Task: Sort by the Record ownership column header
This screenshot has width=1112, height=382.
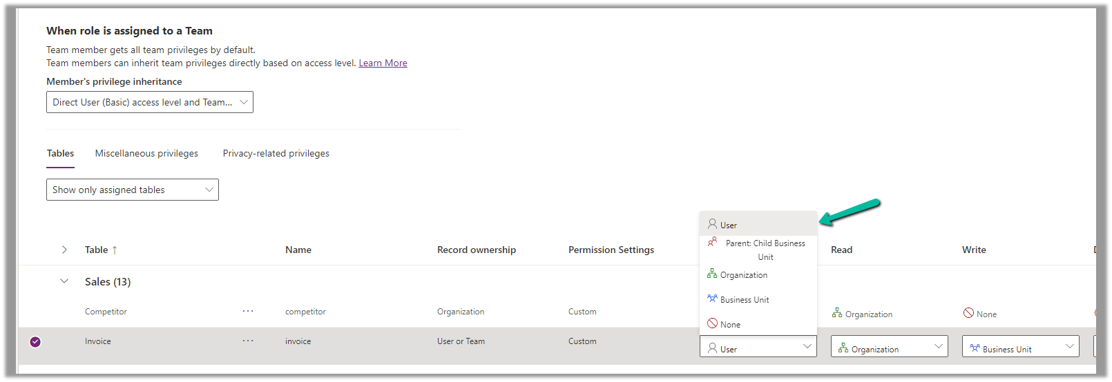Action: [x=476, y=250]
